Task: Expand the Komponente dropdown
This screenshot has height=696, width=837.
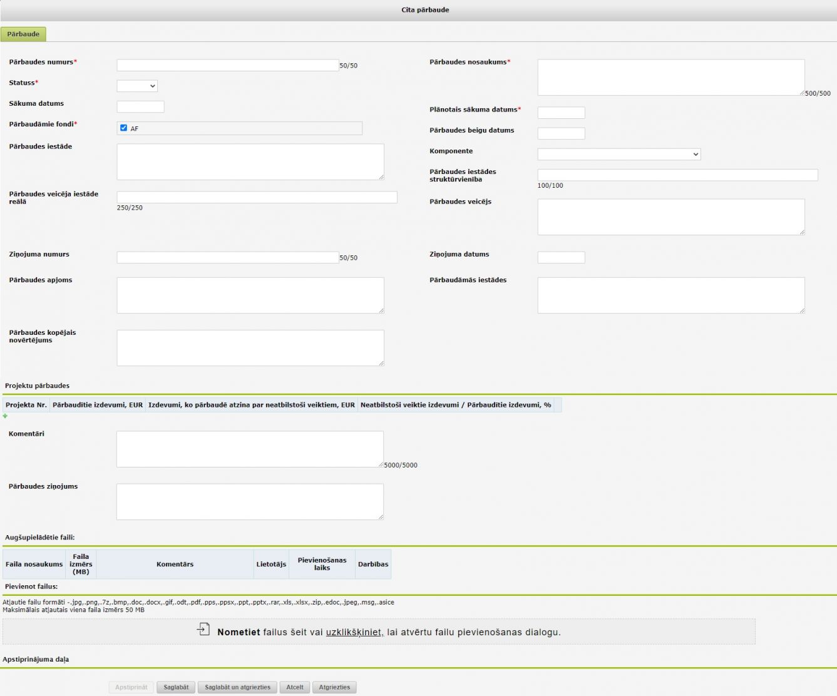Action: click(619, 154)
